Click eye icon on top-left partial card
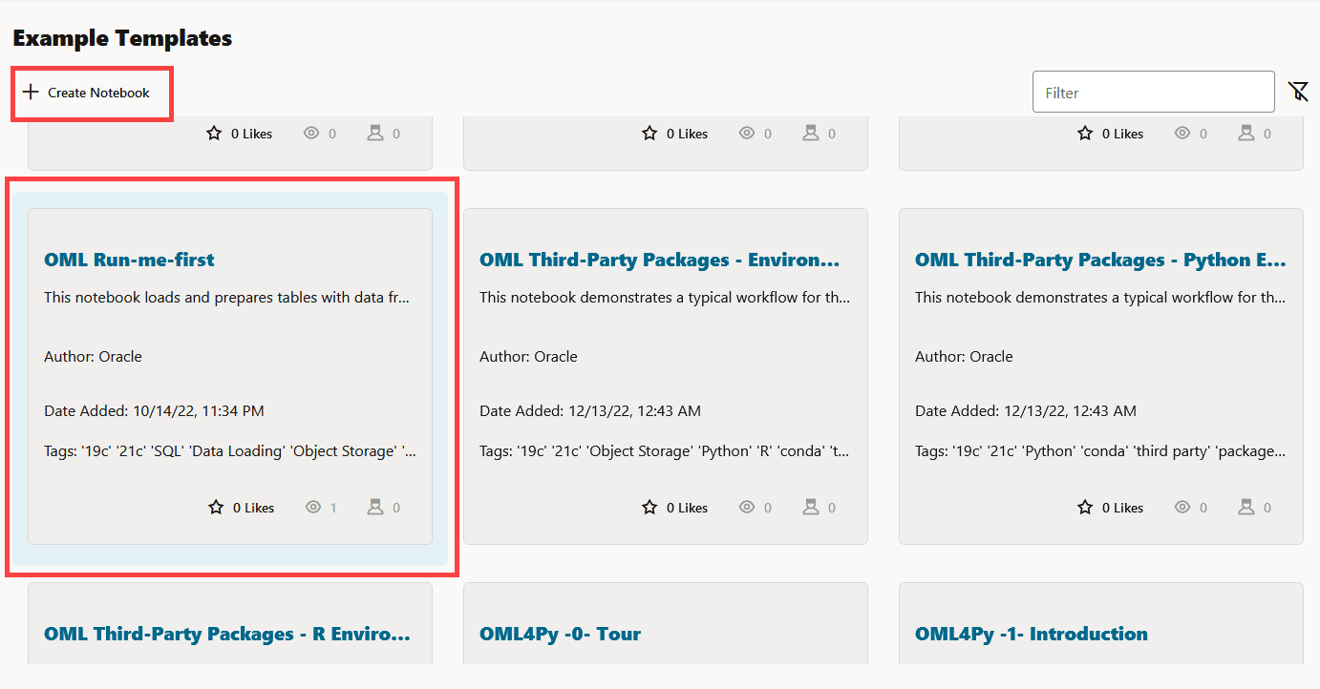This screenshot has height=689, width=1320. coord(311,134)
